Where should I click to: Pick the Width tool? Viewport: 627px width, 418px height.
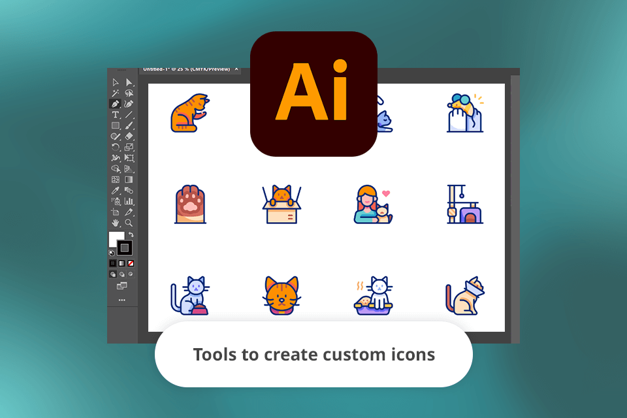point(116,158)
